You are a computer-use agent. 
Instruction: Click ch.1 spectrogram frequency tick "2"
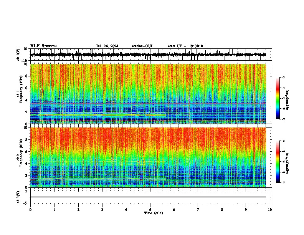click(26, 112)
